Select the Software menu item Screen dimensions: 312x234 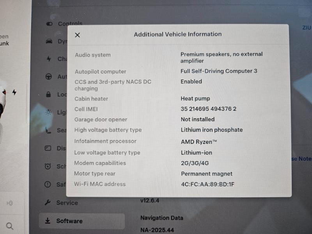[x=69, y=221]
